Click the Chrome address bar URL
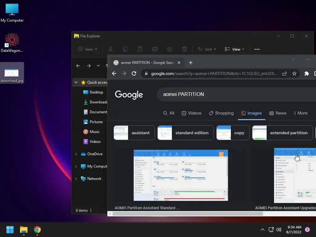Viewport: 316px width, 237px height. 214,73
